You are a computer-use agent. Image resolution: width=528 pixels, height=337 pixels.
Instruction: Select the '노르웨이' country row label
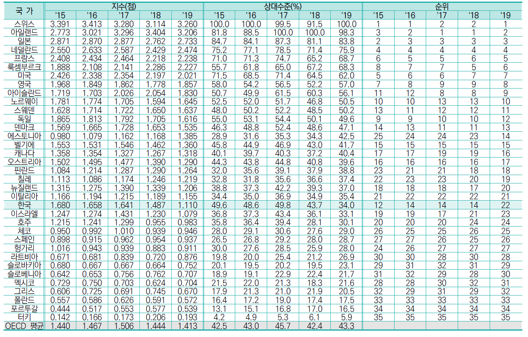pos(24,102)
